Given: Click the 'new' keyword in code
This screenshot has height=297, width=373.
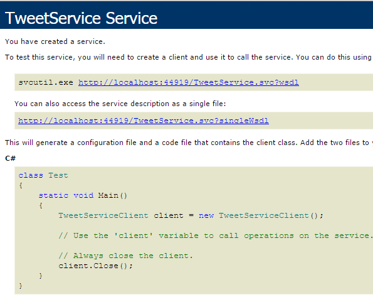Looking at the screenshot, I should 206,215.
